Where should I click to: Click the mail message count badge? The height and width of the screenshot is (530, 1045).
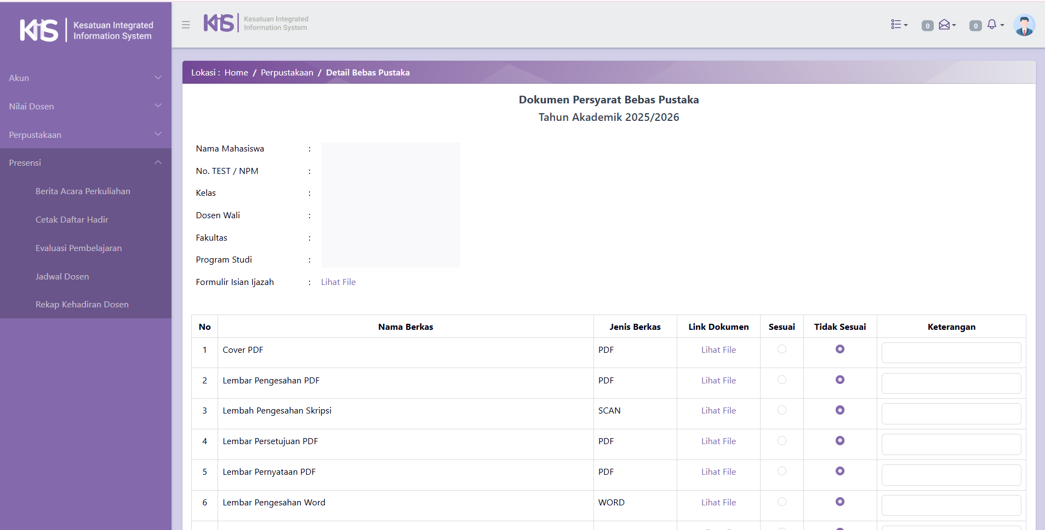click(927, 26)
